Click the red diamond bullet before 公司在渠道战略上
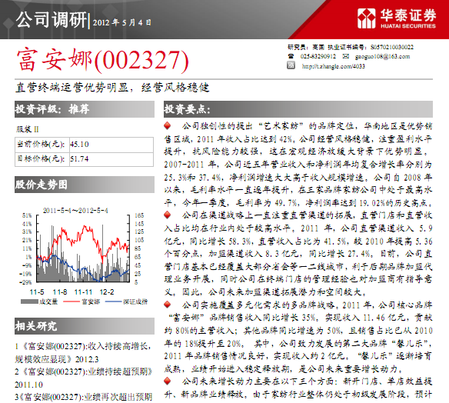 click(168, 215)
